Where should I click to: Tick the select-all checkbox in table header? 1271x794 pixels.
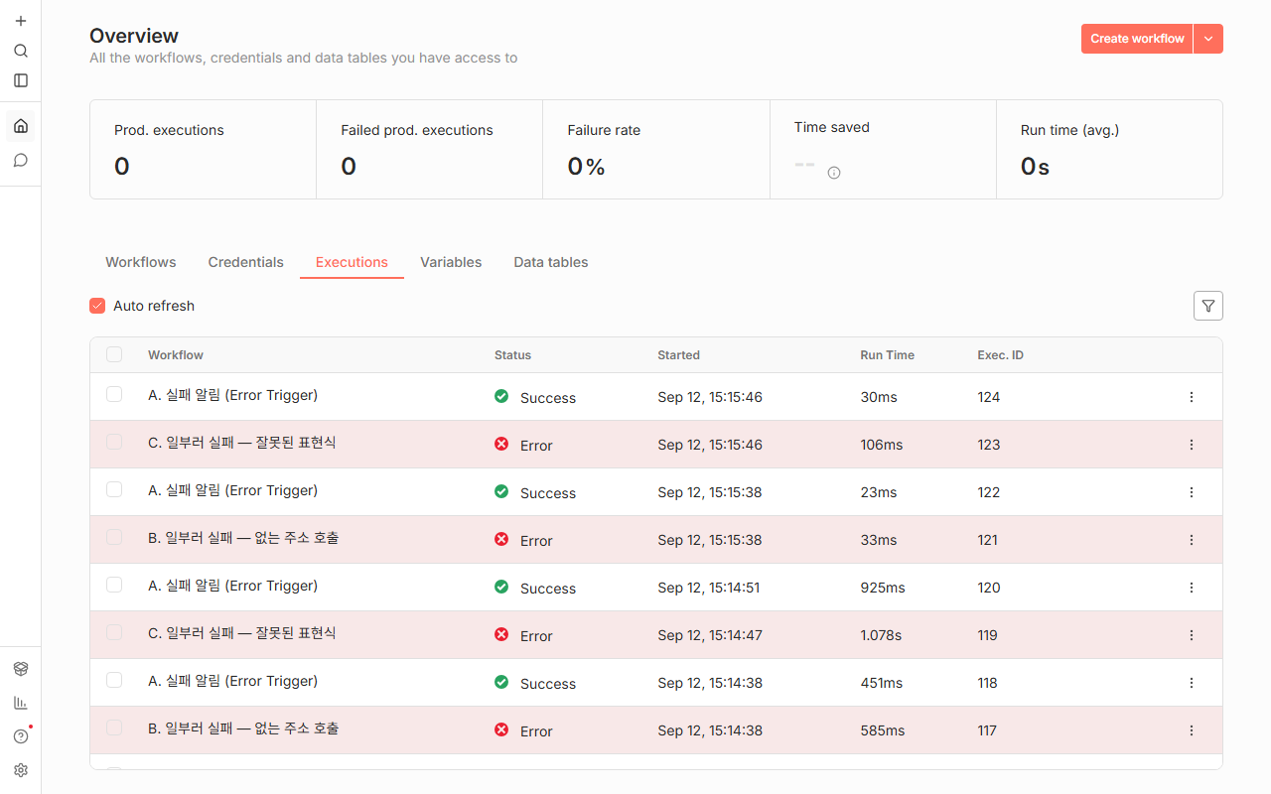(x=114, y=354)
